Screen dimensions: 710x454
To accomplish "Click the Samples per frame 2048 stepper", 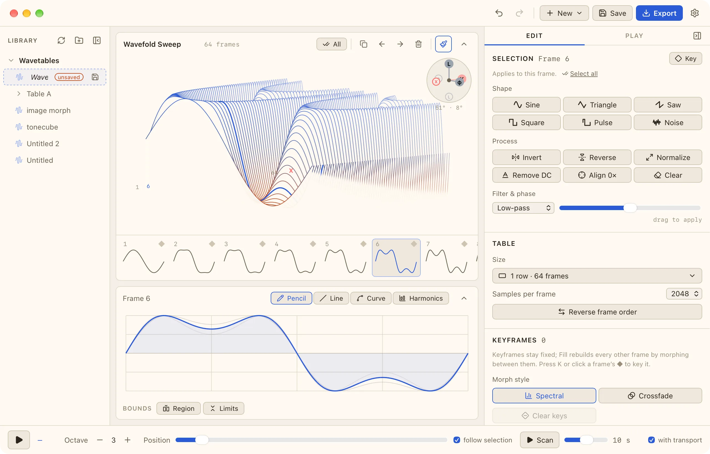I will click(684, 294).
